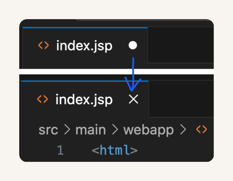
Task: Click line number 1 in the gutter
Action: tap(61, 150)
